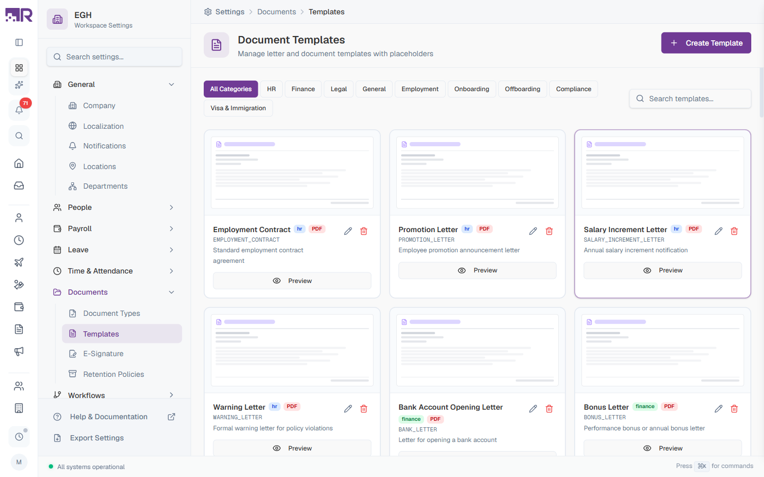Viewport: 764px width, 477px height.
Task: Collapse the General settings section
Action: click(114, 84)
